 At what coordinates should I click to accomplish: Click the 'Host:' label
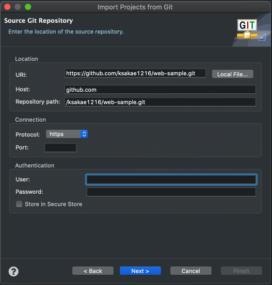coord(23,89)
